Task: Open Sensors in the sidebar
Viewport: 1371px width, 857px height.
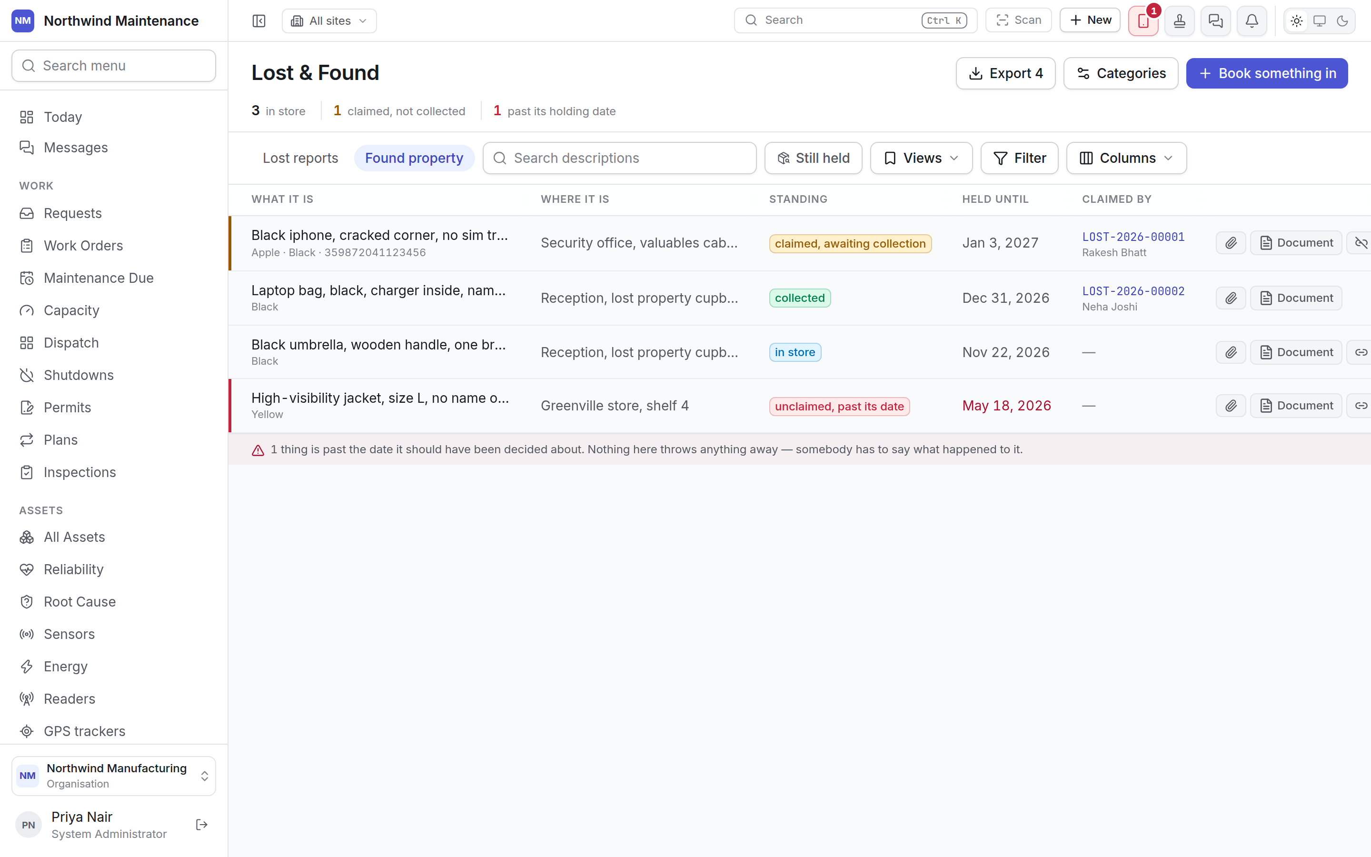Action: click(114, 634)
